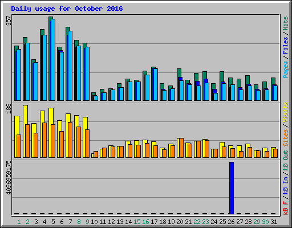Image resolution: width=292 pixels, height=228 pixels.
Task: Click day label 25 on x-axis
Action: pyautogui.click(x=222, y=222)
